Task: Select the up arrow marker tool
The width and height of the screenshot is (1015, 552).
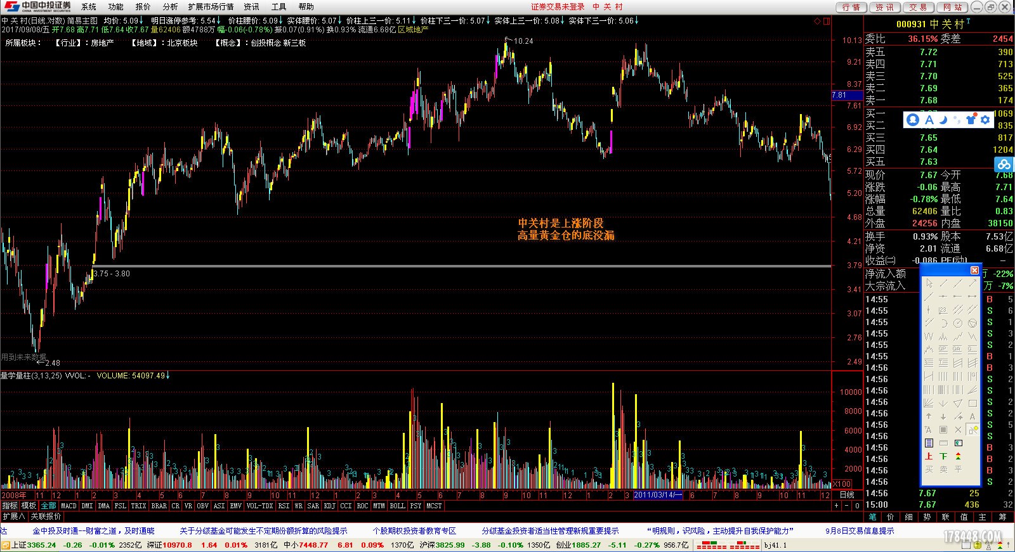Action: [929, 416]
